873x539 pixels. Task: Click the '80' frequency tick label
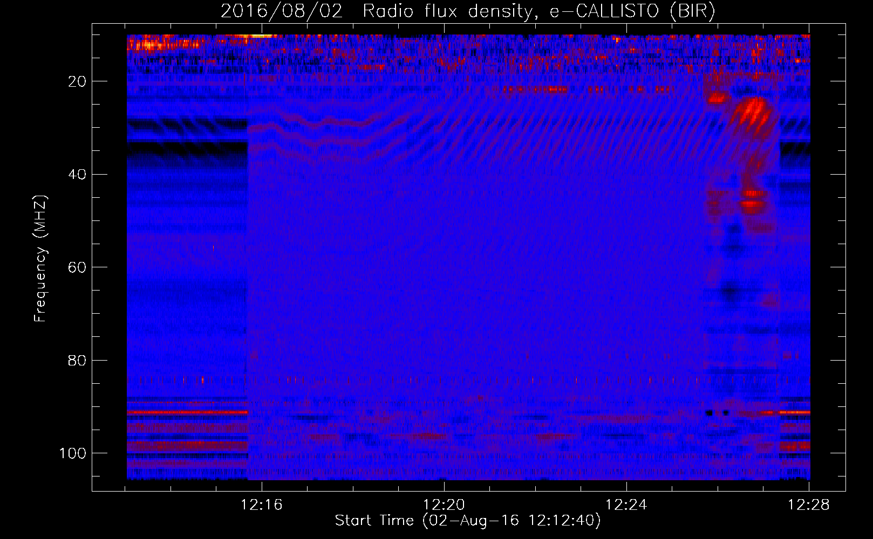tap(77, 361)
